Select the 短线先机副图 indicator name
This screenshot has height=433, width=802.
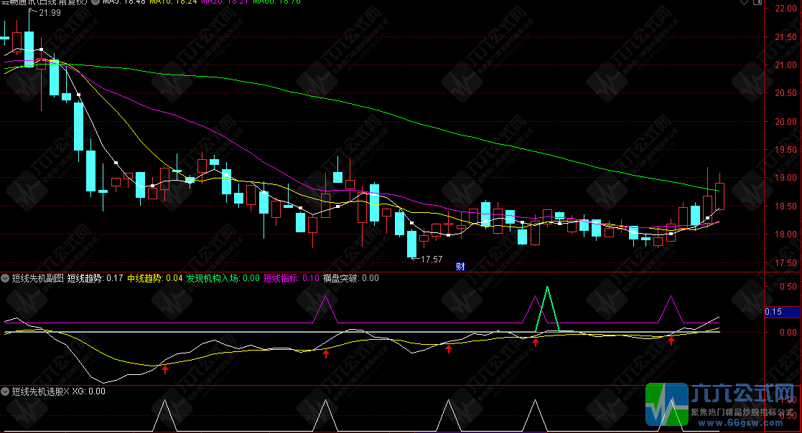(38, 278)
